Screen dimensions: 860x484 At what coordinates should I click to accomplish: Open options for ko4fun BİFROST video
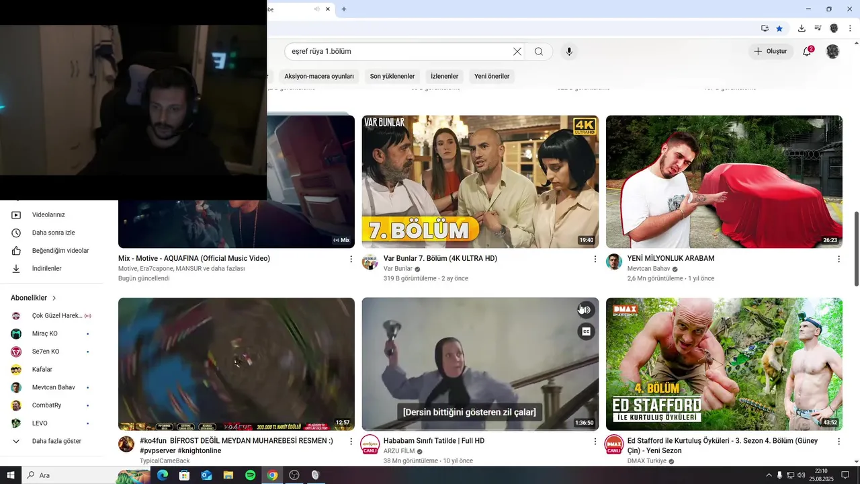(x=351, y=441)
